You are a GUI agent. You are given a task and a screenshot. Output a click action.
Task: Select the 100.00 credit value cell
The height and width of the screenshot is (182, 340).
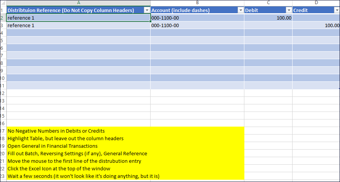(316, 25)
